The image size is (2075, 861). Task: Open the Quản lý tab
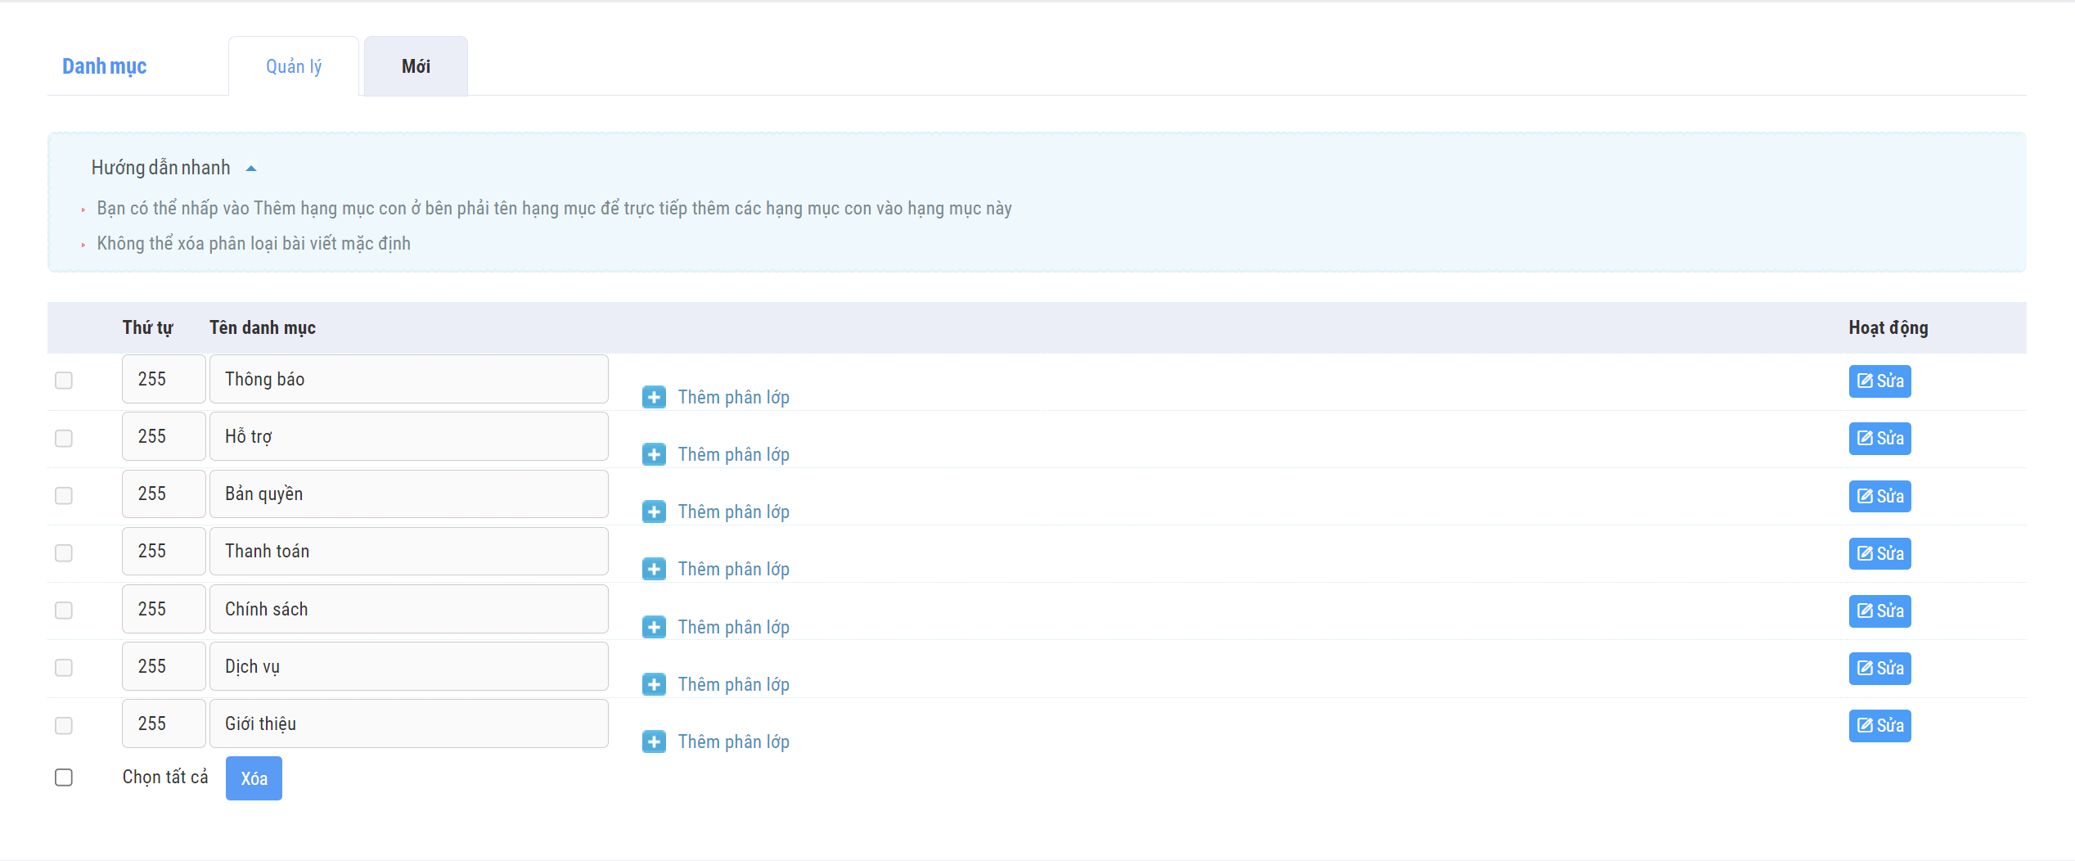(294, 66)
